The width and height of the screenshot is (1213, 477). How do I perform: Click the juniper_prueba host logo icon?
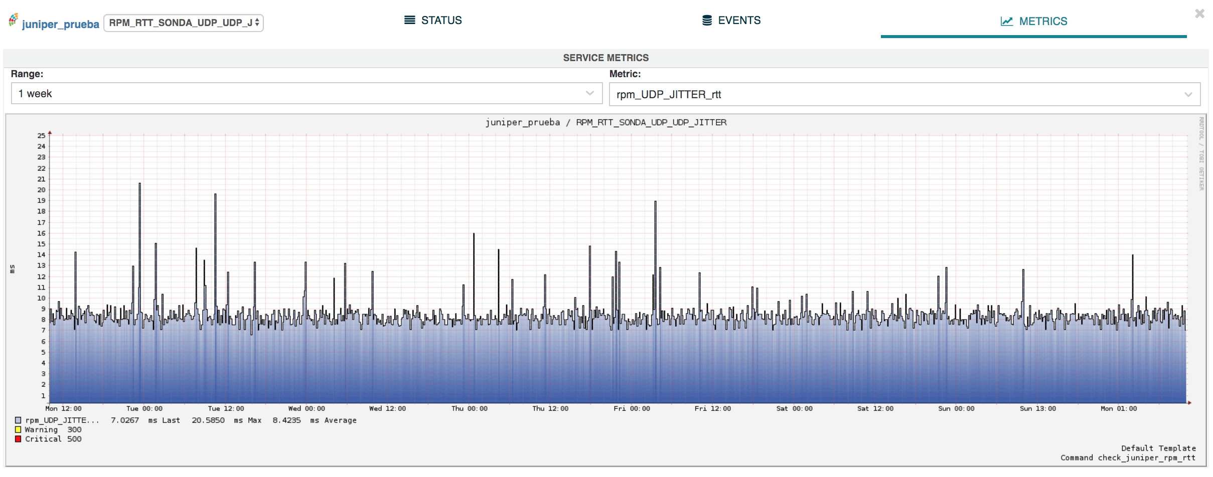click(x=14, y=20)
